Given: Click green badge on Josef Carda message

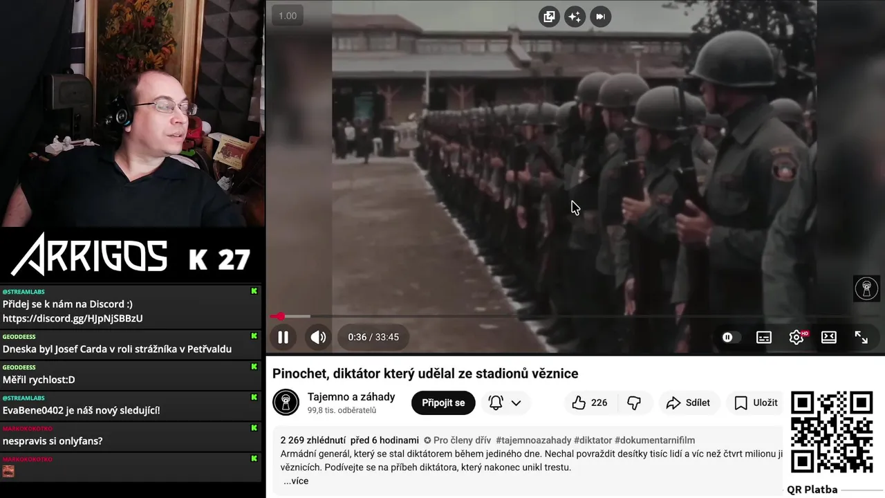Looking at the screenshot, I should point(254,336).
